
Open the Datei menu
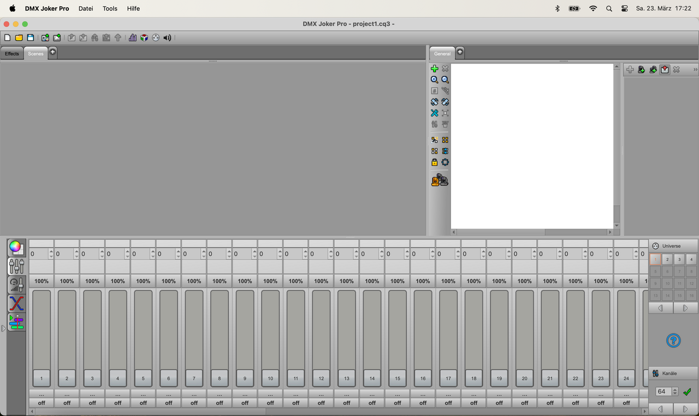(86, 9)
